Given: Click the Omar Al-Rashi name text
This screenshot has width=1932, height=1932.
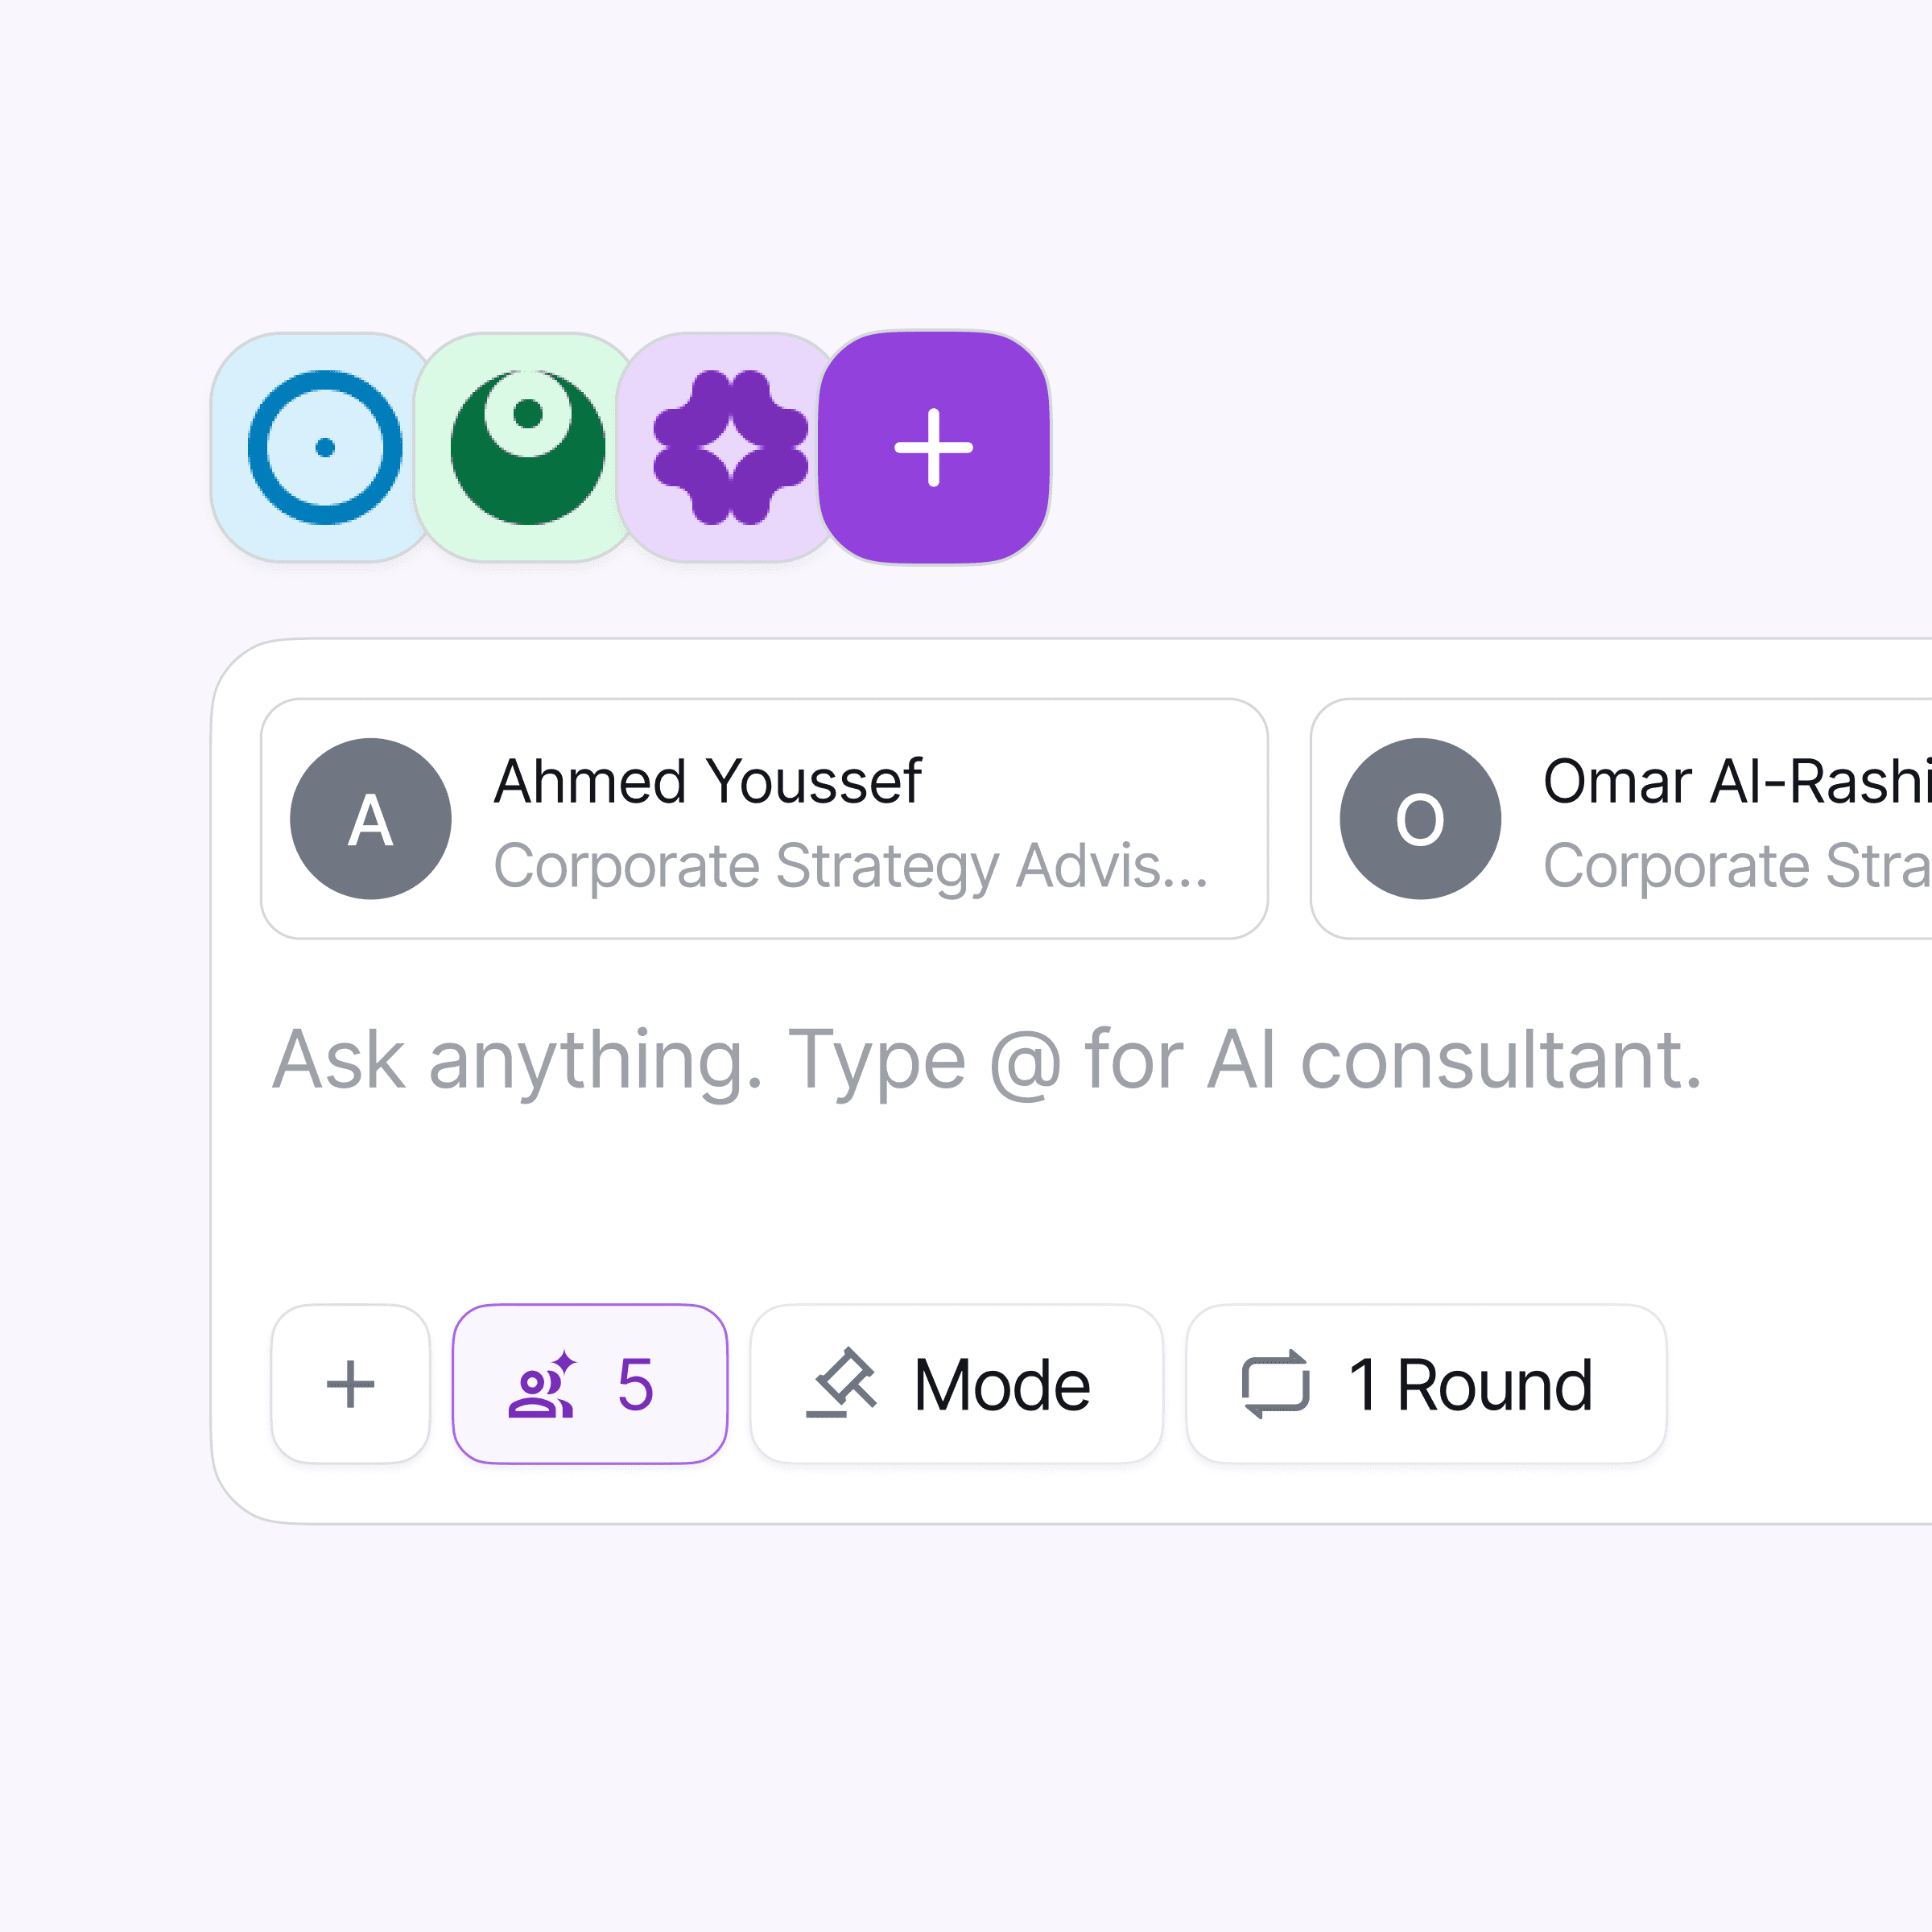Looking at the screenshot, I should pyautogui.click(x=1738, y=781).
